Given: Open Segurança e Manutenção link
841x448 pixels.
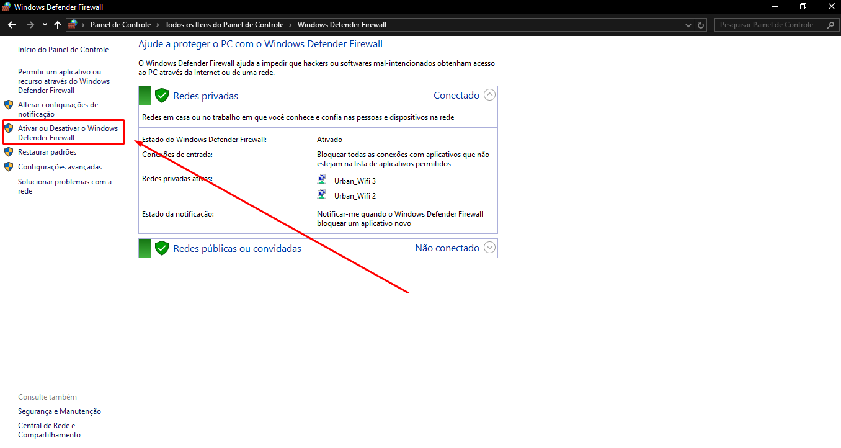Looking at the screenshot, I should point(60,411).
